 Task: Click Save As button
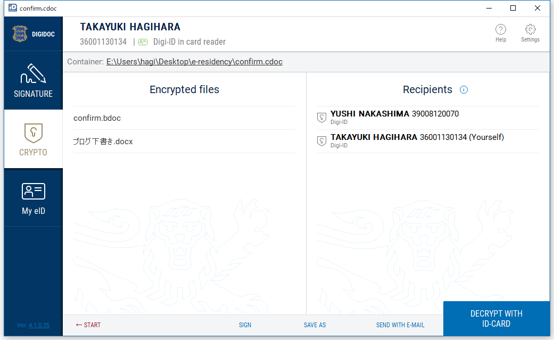315,325
